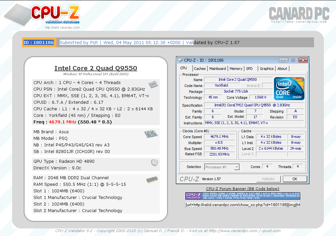This screenshot has height=236, width=336.
Task: Click the greyed Validate button
Action: [268, 179]
